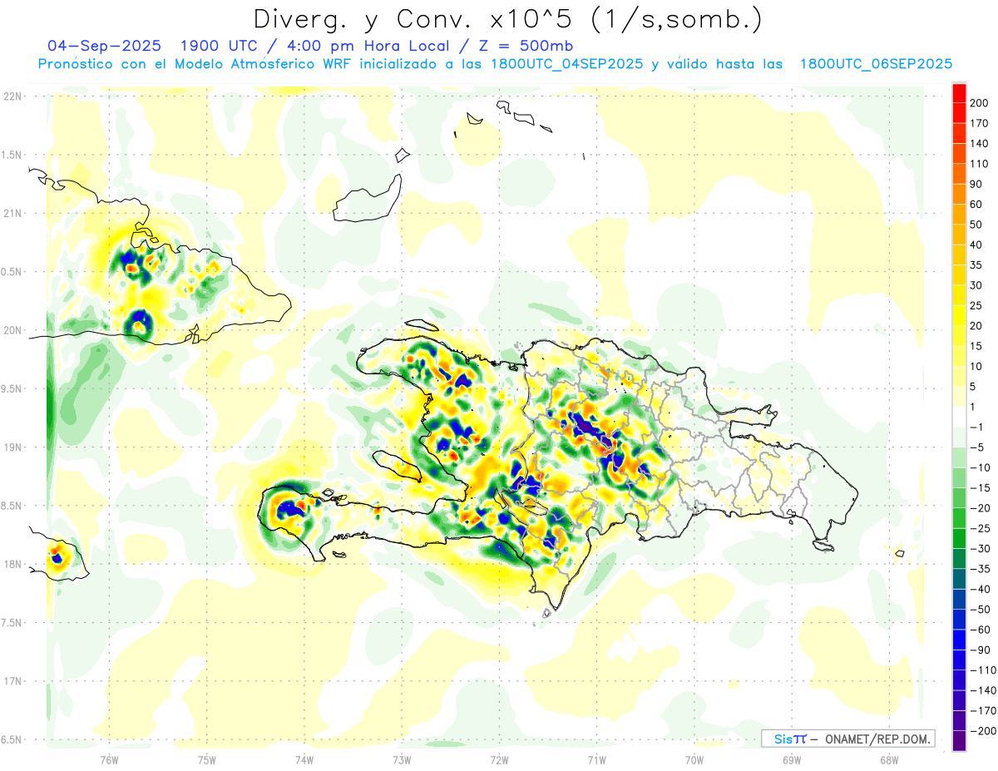The image size is (998, 771).
Task: Click the '-110' color scale label
Action: click(x=983, y=670)
